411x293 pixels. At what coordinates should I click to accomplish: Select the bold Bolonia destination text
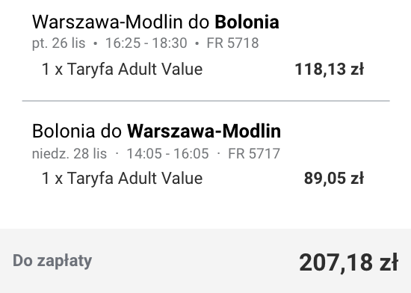tap(247, 22)
